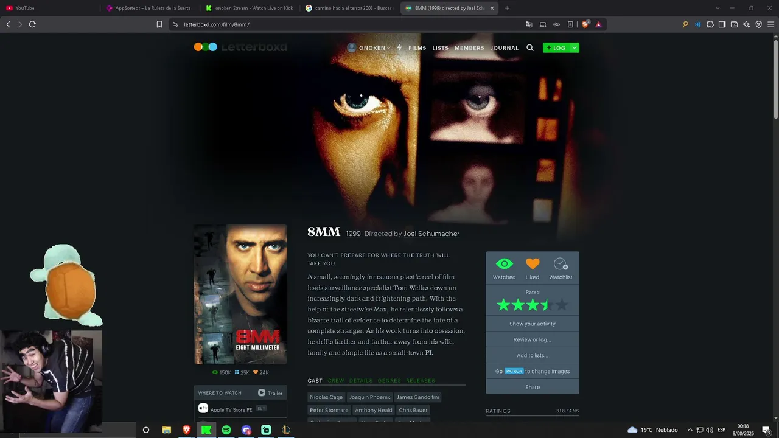Click the Share option in the actions panel
The width and height of the screenshot is (779, 438).
point(533,388)
